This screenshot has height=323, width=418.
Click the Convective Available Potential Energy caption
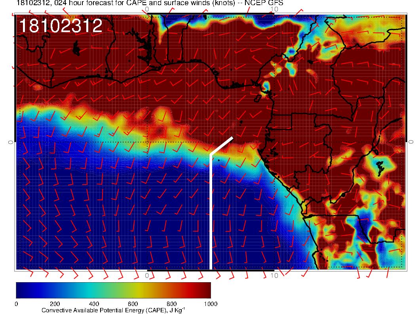coord(113,311)
